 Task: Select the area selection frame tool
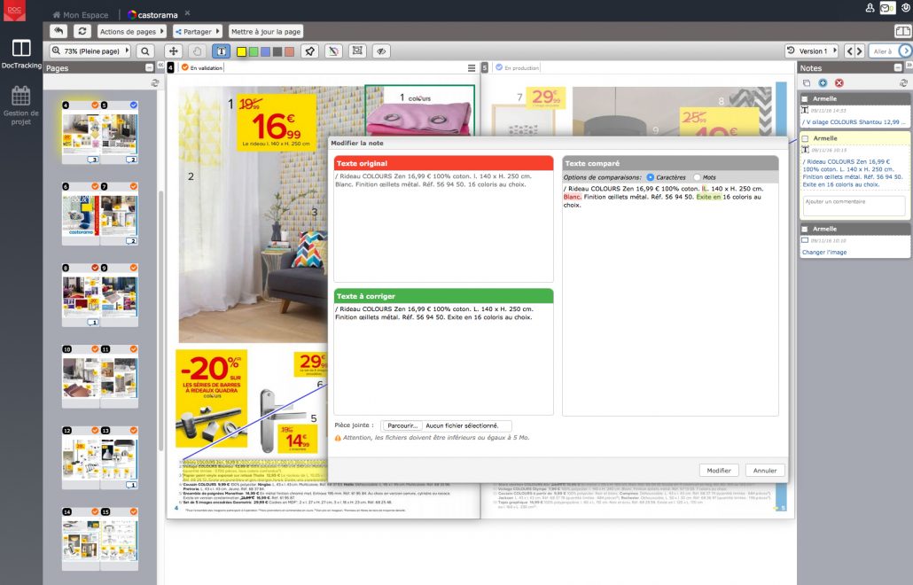click(x=357, y=51)
